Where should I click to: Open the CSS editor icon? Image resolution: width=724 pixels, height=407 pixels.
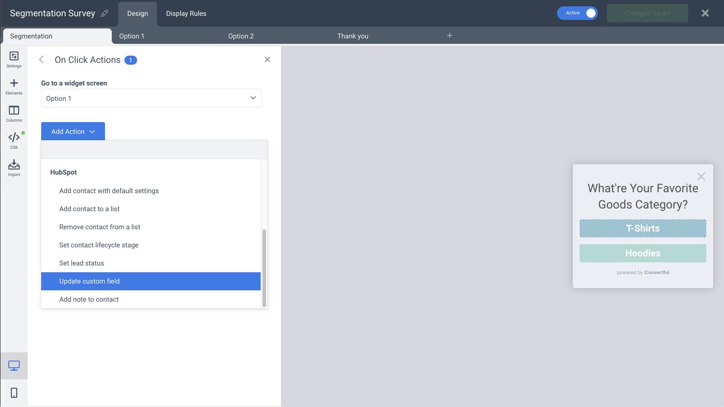click(x=14, y=140)
